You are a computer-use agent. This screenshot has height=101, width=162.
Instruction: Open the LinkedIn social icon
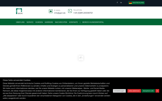click(121, 3)
